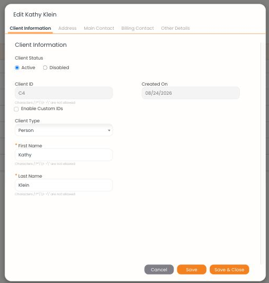Focus the First Name field containing Kathy

64,155
